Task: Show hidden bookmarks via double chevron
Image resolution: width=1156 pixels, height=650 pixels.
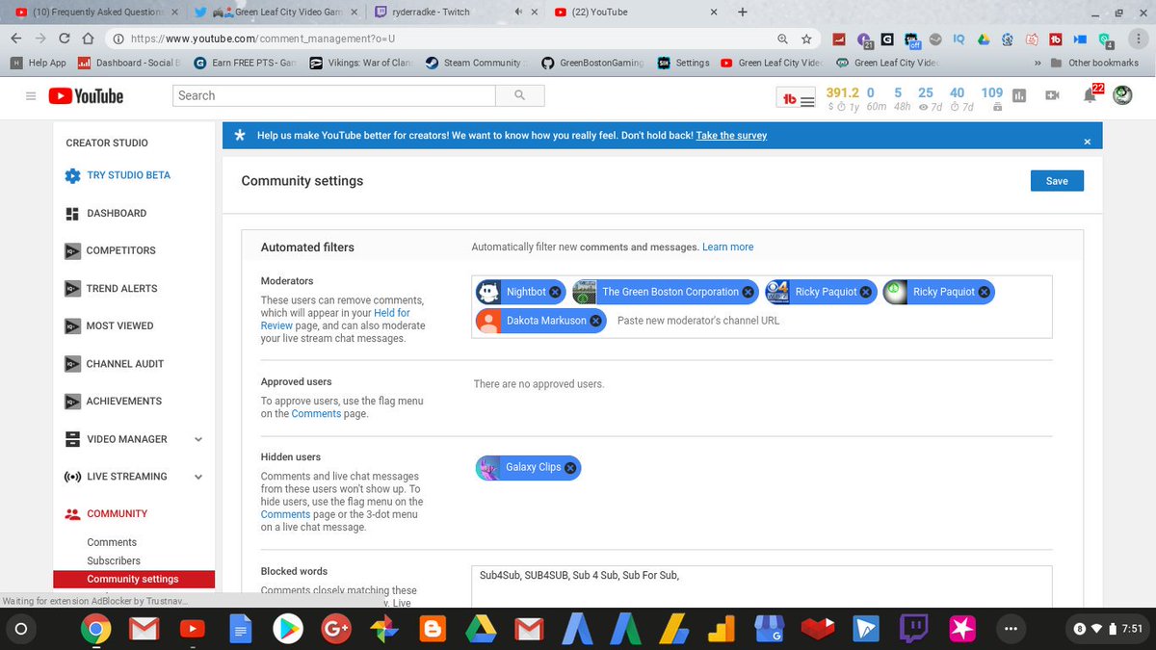Action: 1038,63
